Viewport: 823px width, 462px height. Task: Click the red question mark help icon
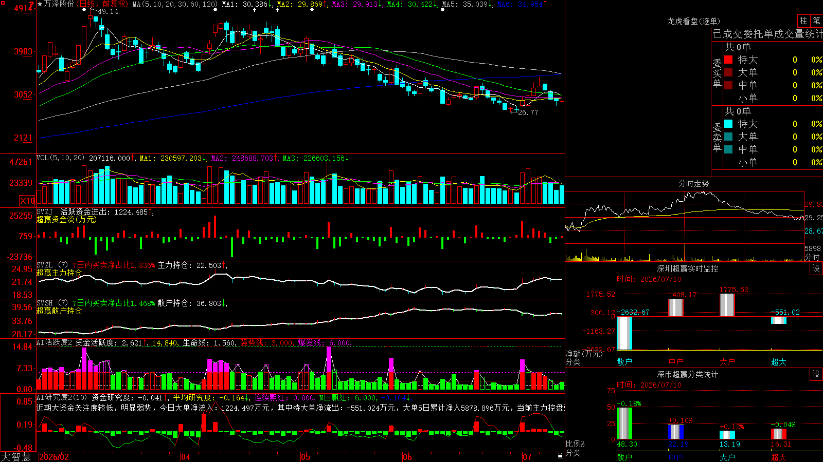pyautogui.click(x=32, y=5)
